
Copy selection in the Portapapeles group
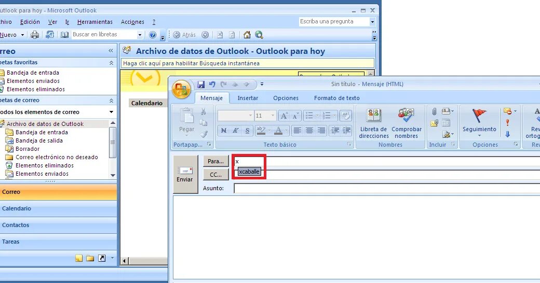203,123
